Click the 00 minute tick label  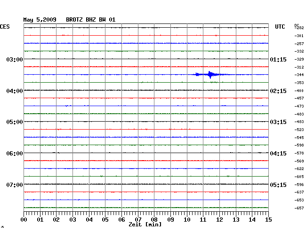[x=24, y=219]
